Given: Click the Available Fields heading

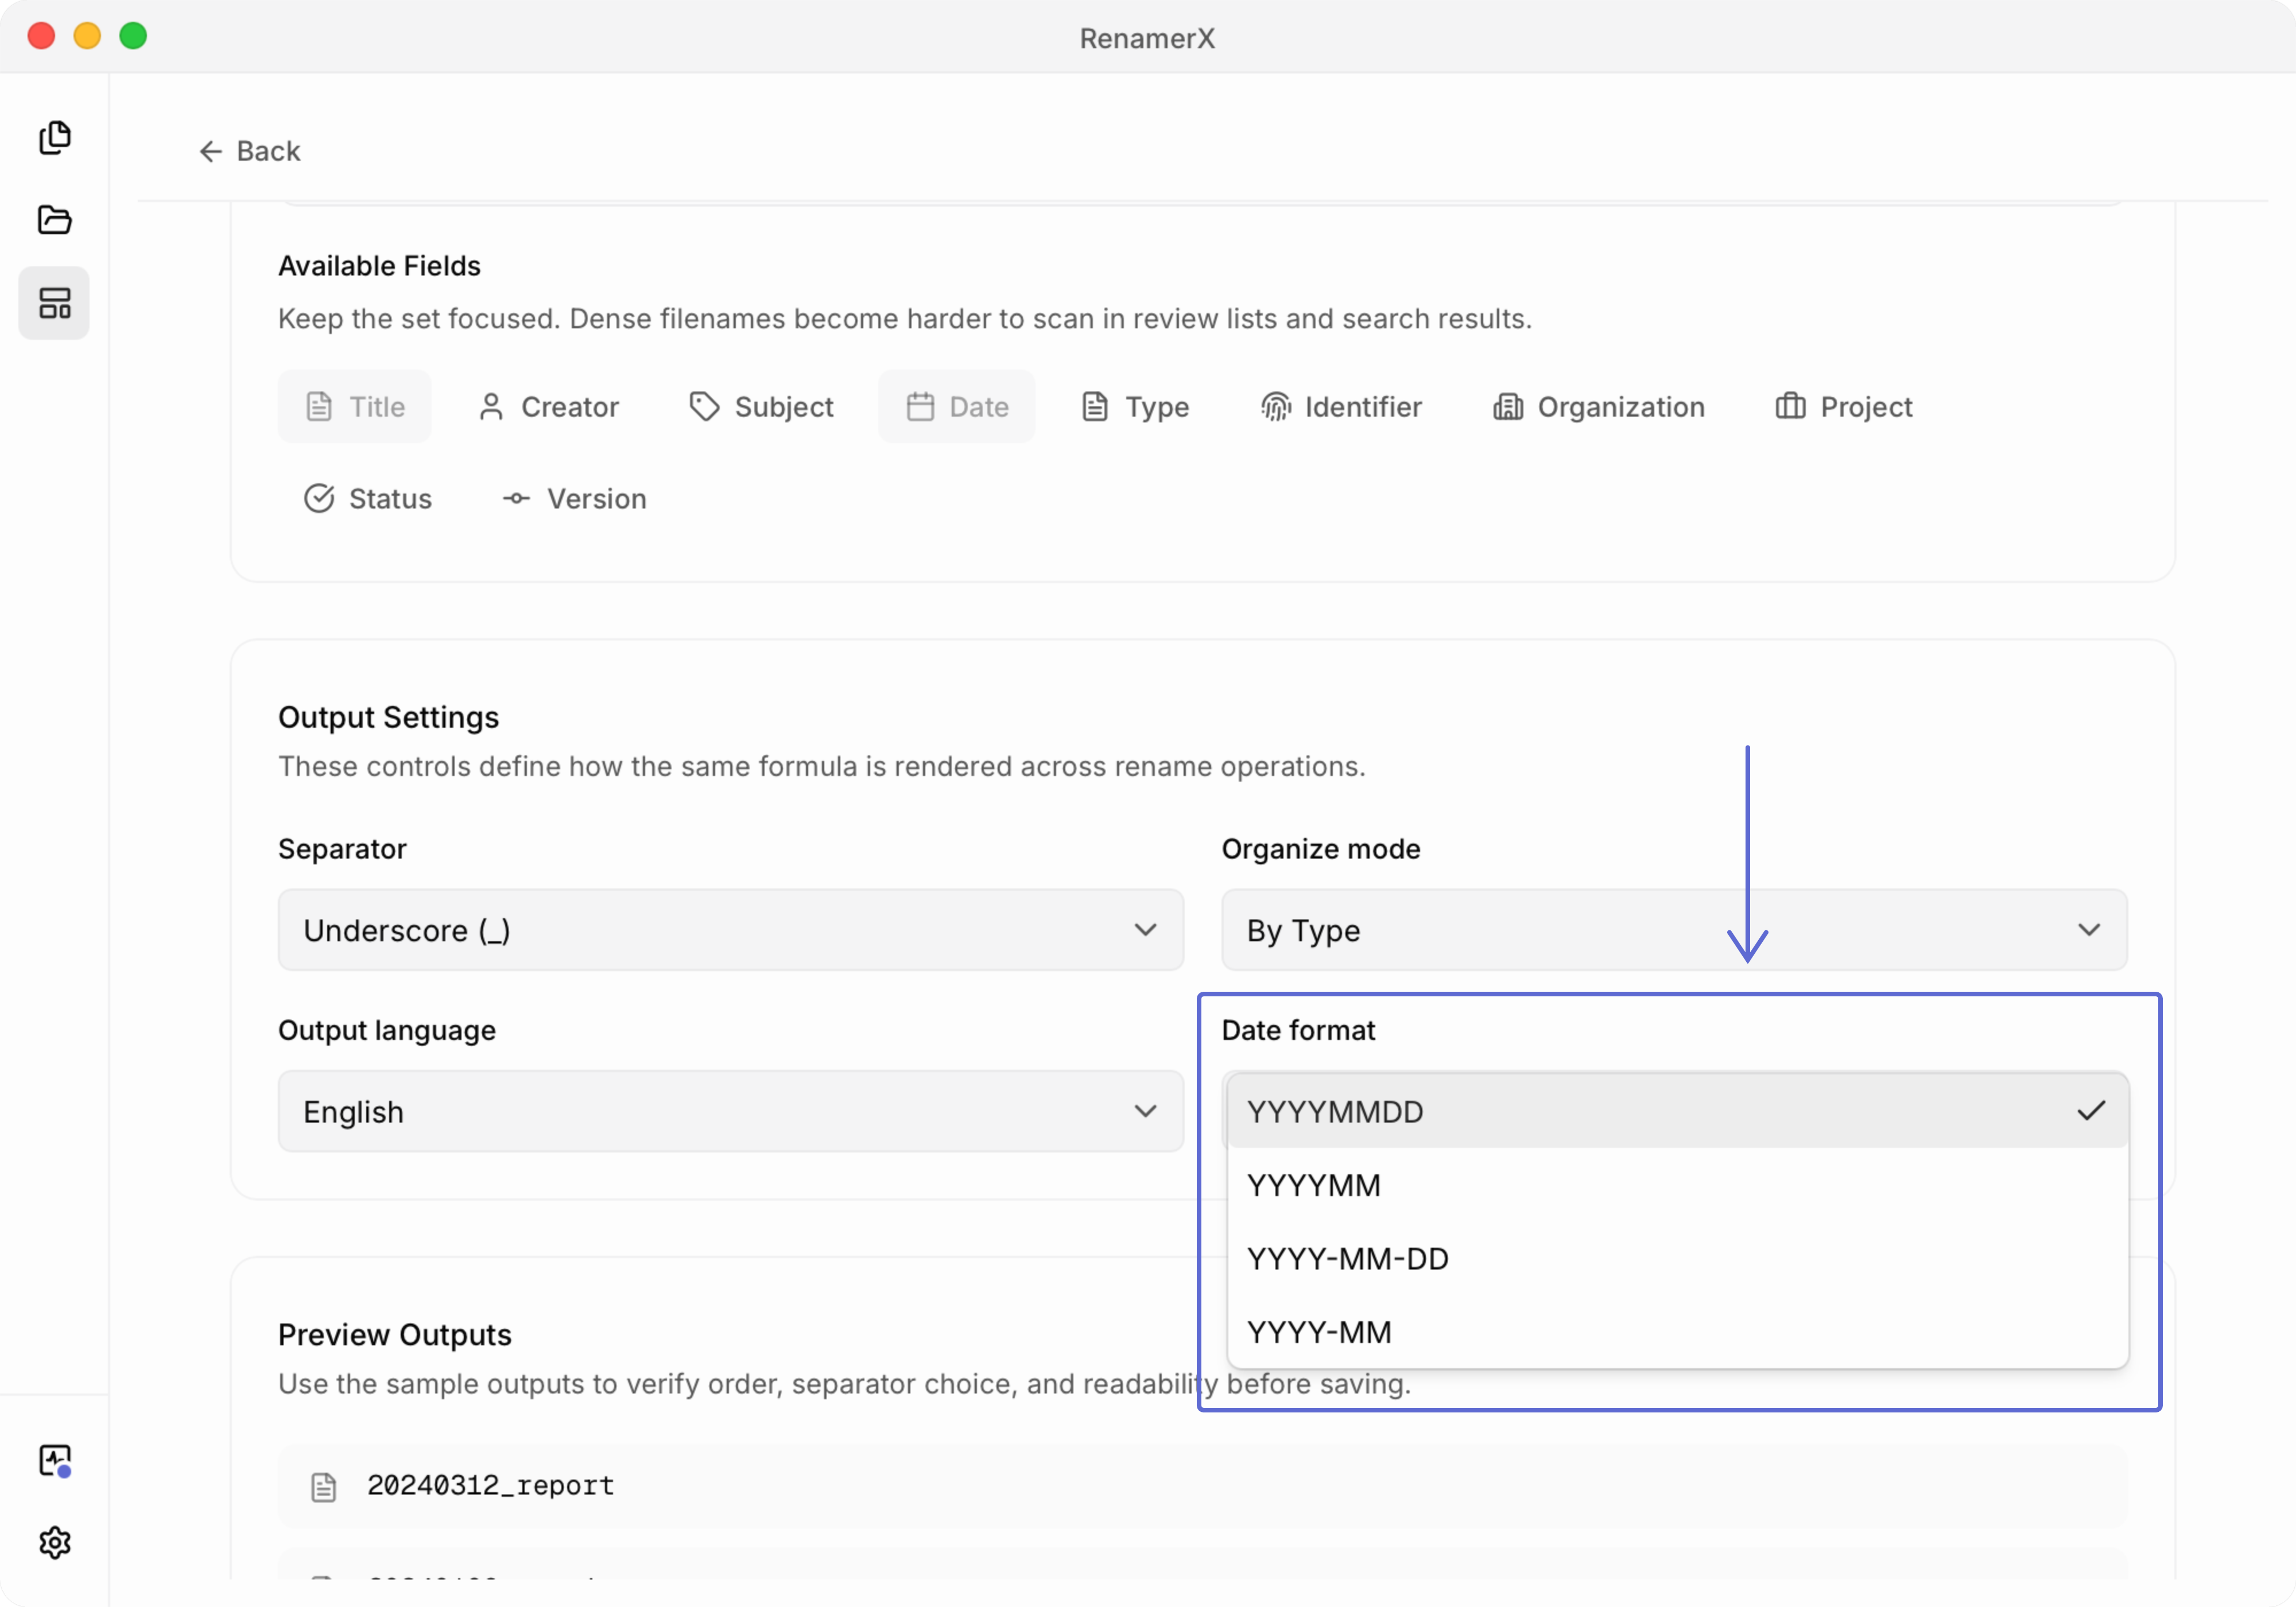Looking at the screenshot, I should 380,266.
